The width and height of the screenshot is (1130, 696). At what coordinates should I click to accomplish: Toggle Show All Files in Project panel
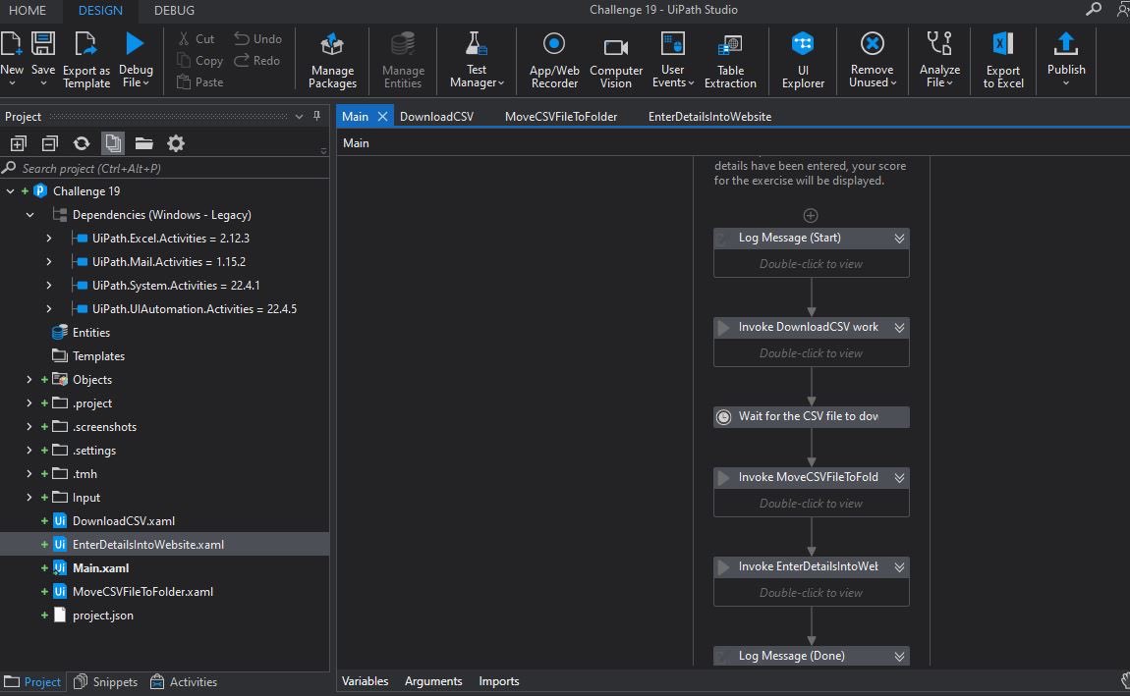pos(113,143)
